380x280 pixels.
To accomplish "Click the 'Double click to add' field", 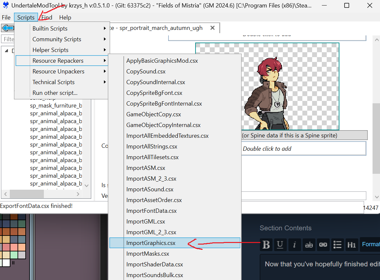I will [x=304, y=148].
